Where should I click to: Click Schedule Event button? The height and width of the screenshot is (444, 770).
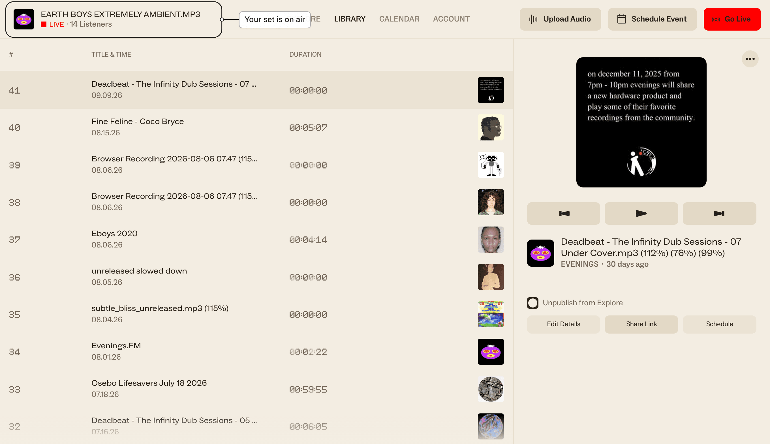(x=652, y=19)
